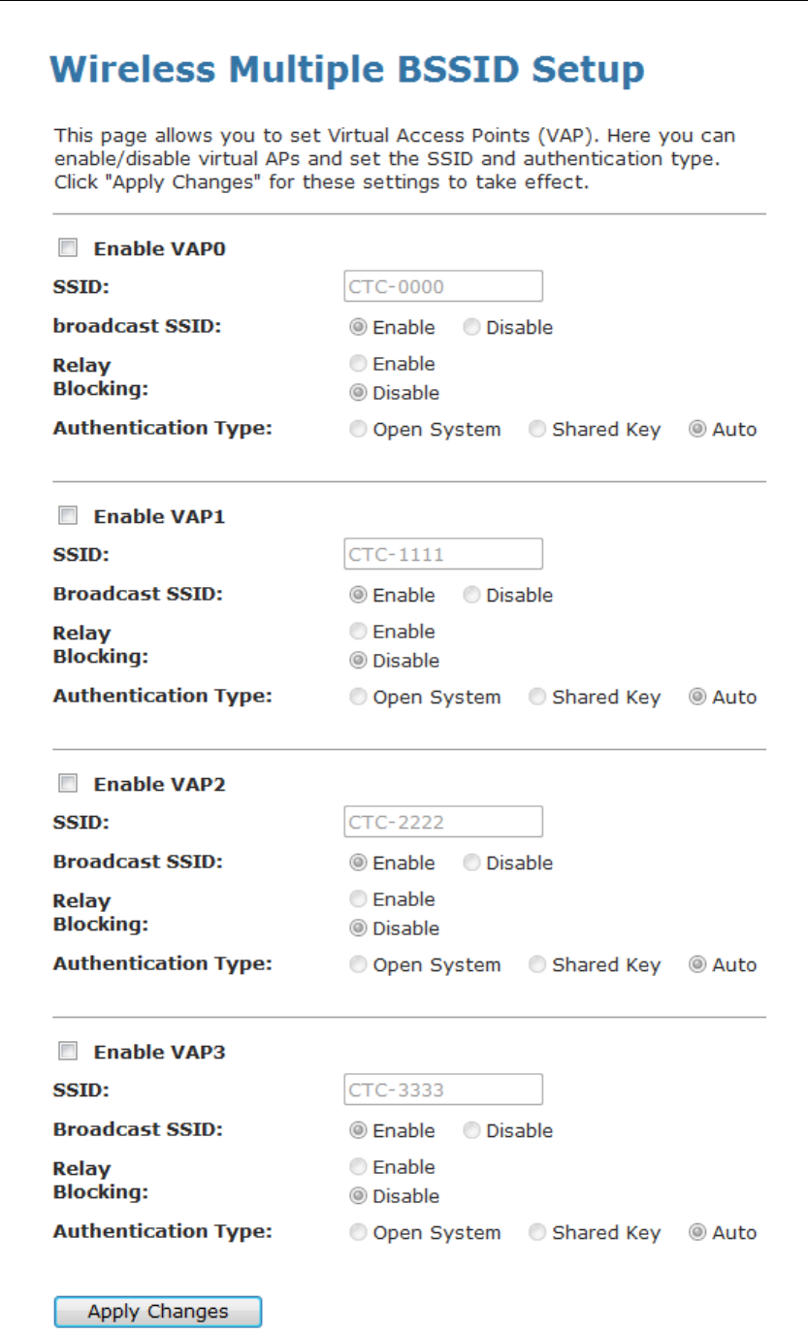Turn on Relay Blocking Enable for VAP2
808x1334 pixels.
tap(359, 899)
